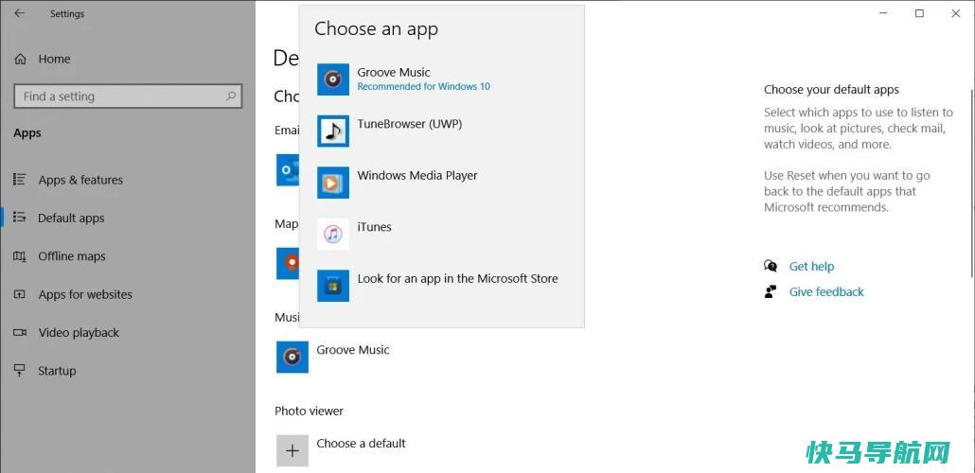This screenshot has width=975, height=473.
Task: Select iTunes label in list
Action: pos(374,227)
